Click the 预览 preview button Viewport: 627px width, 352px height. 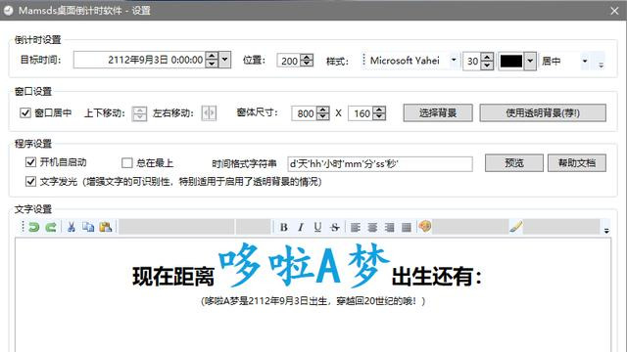[x=513, y=163]
